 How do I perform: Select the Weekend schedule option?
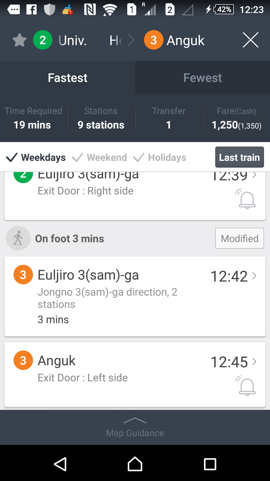pyautogui.click(x=99, y=158)
